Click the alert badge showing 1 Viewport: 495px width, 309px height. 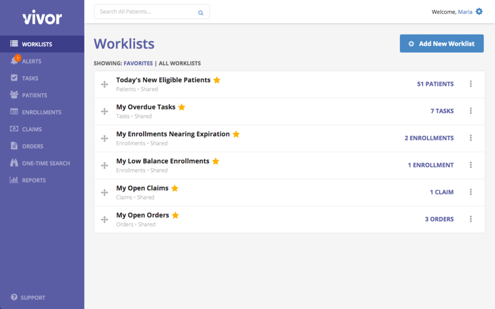tap(18, 58)
